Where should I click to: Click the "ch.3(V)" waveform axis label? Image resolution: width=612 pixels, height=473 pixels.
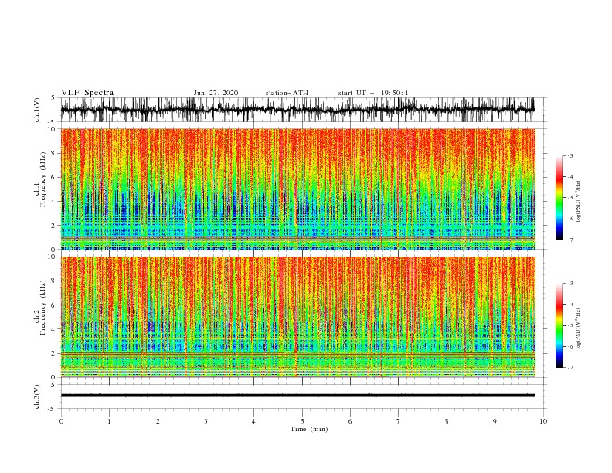click(37, 396)
